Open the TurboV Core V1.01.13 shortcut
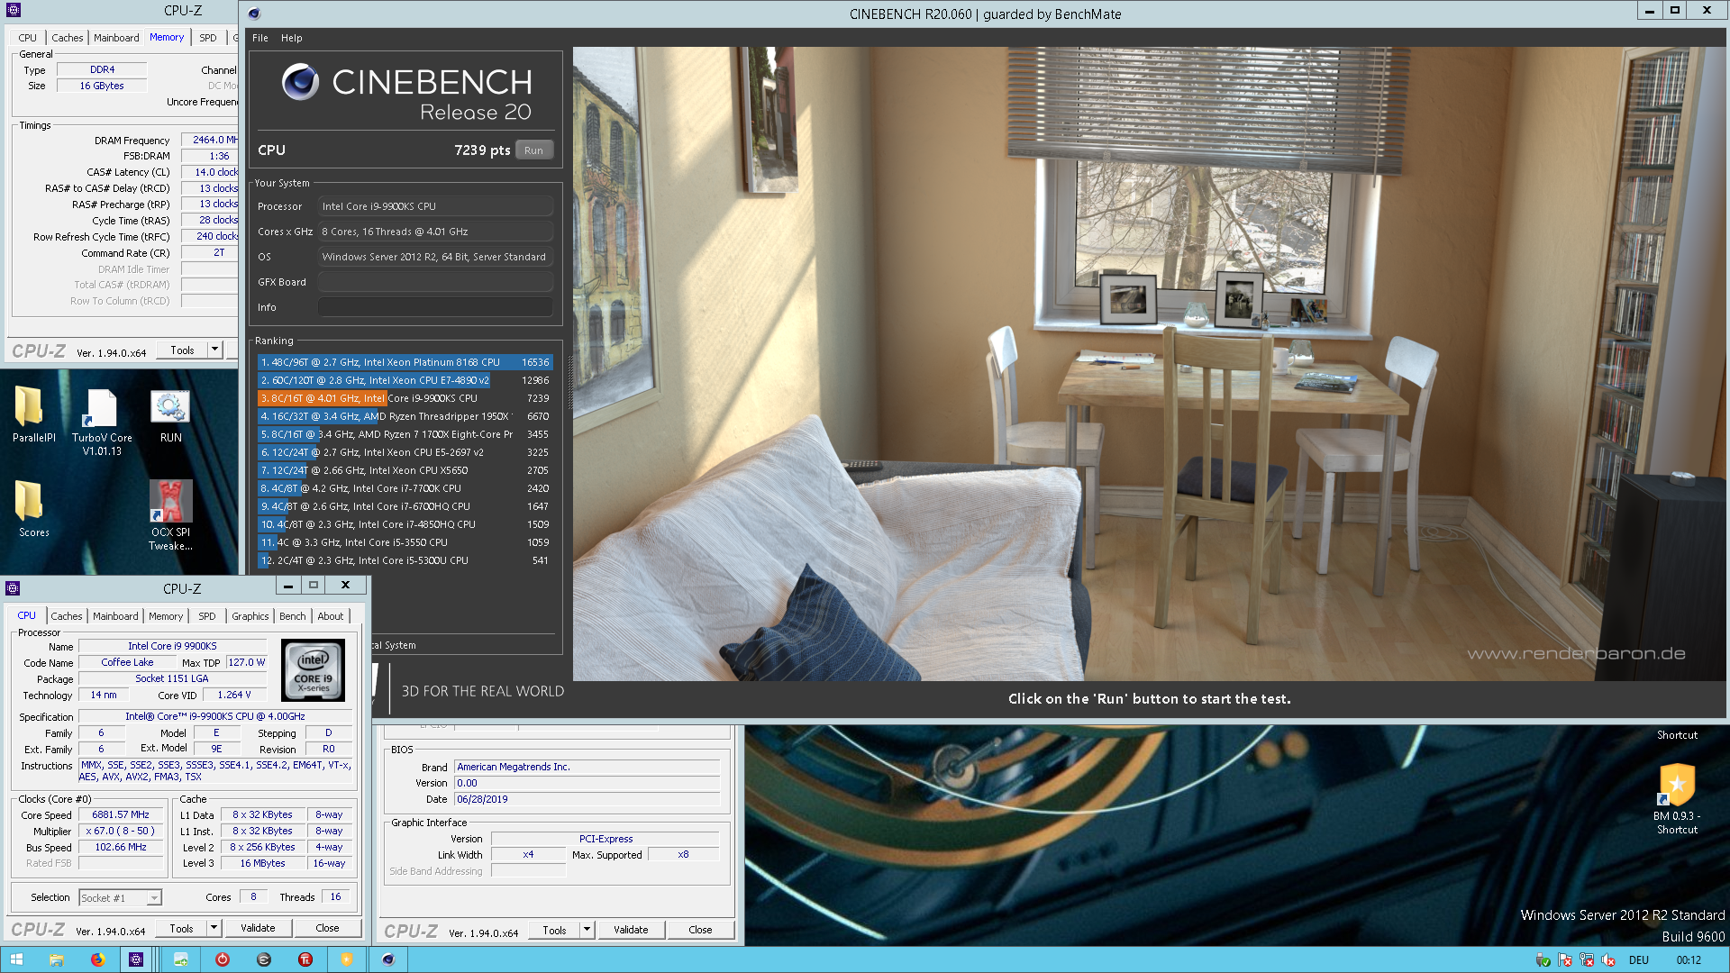This screenshot has width=1730, height=973. point(102,422)
